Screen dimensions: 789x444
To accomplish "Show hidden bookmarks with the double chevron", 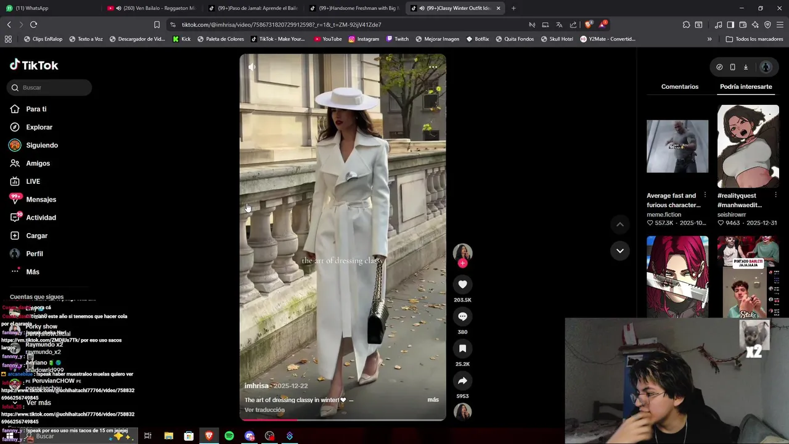I will [709, 39].
